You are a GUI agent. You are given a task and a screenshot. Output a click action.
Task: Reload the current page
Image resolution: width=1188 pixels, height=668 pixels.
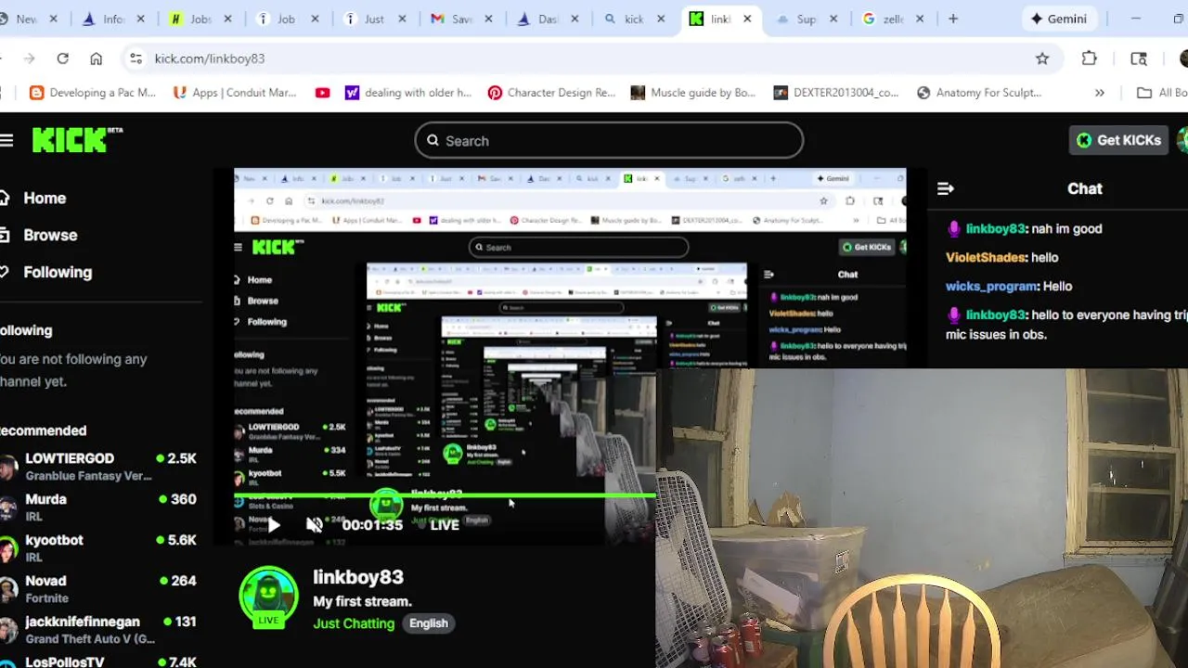(62, 58)
